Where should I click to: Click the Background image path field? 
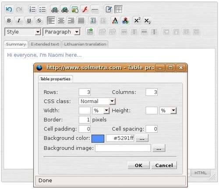pyautogui.click(x=123, y=148)
